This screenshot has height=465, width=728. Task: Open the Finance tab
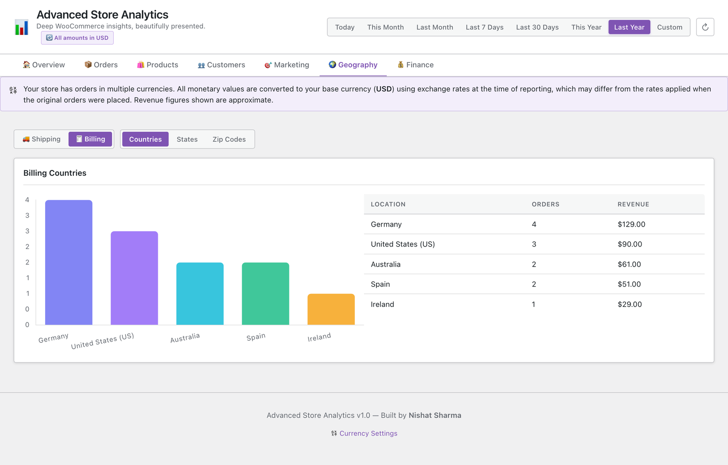click(415, 65)
